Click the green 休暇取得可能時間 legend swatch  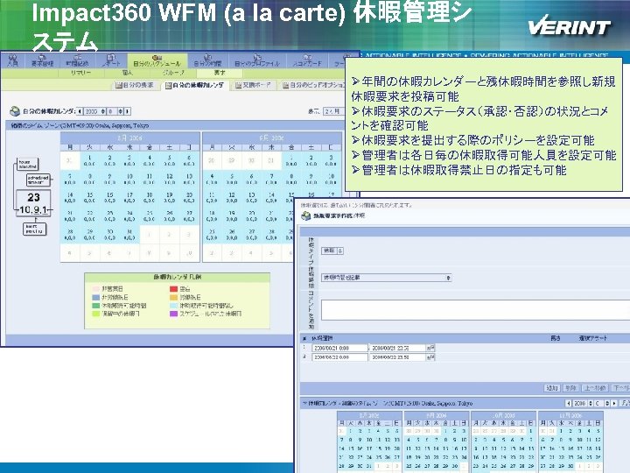click(x=95, y=306)
